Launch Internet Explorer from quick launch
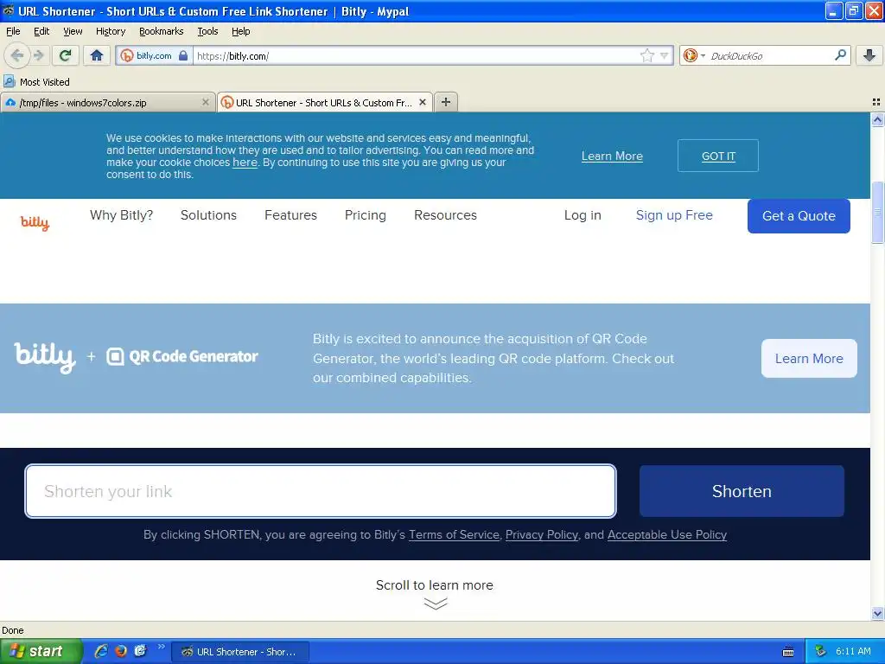Screen dimensions: 885x664 101,651
